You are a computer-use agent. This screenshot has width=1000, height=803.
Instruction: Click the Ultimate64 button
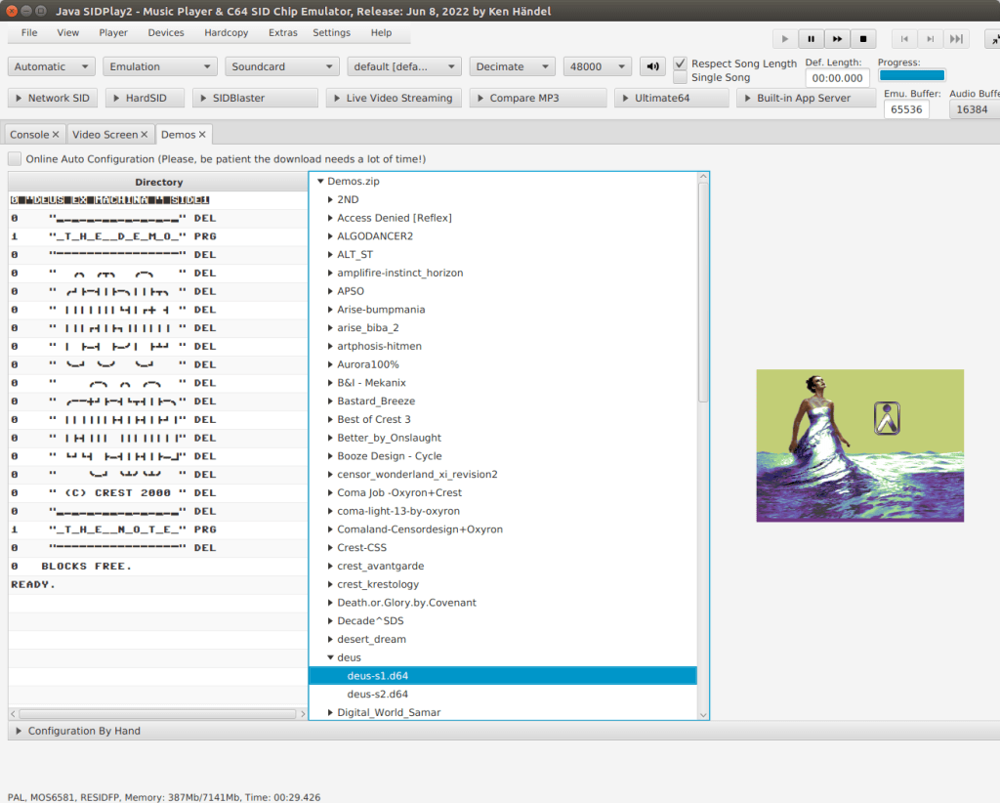coord(672,98)
